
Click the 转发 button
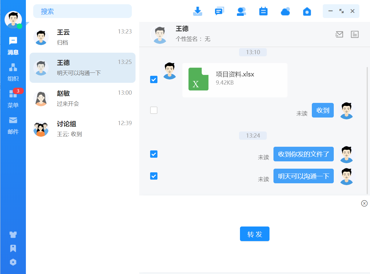tap(255, 234)
